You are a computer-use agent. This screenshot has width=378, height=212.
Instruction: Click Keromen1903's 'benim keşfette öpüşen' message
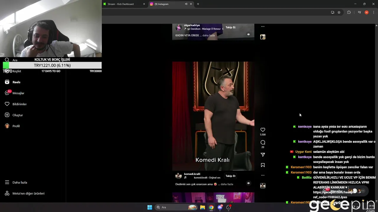tap(343, 167)
